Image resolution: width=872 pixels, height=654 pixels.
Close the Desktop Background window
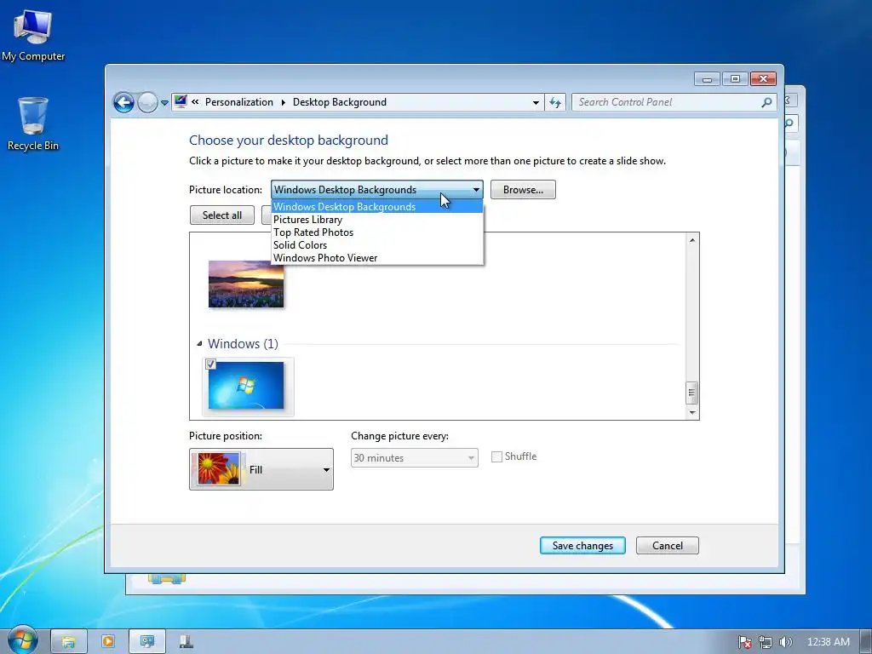(x=763, y=79)
